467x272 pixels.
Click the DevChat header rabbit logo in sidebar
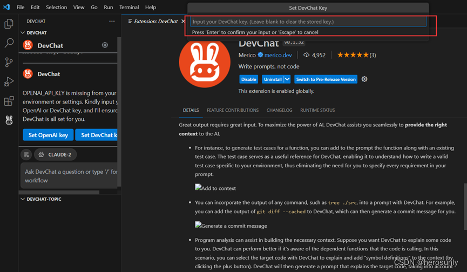coord(28,45)
